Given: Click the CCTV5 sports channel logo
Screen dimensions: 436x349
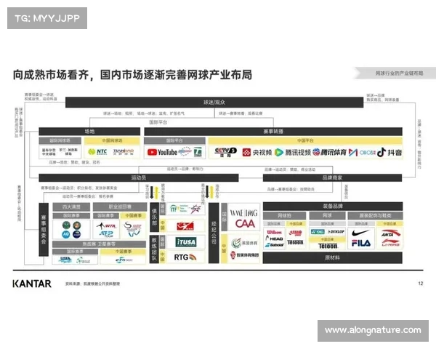Looking at the screenshot, I should (225, 152).
